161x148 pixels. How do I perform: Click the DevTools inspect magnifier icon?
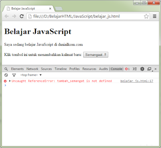click(x=6, y=69)
